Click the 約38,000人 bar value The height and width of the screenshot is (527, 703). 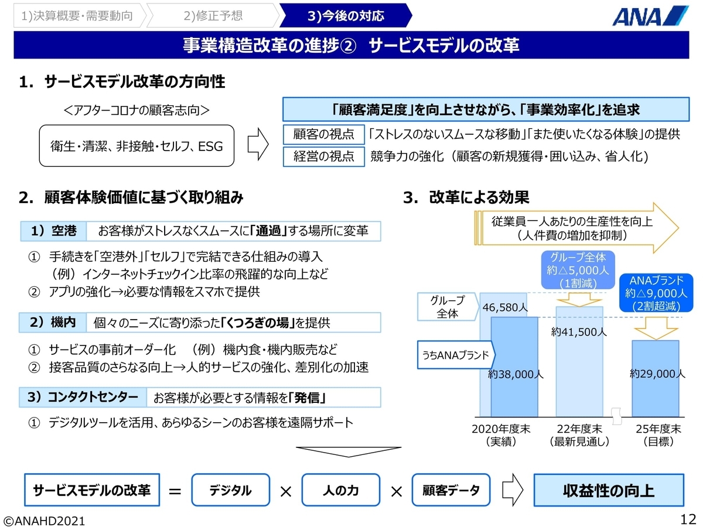[516, 375]
